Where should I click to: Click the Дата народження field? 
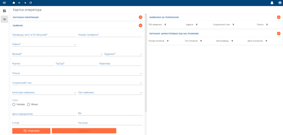point(44,114)
